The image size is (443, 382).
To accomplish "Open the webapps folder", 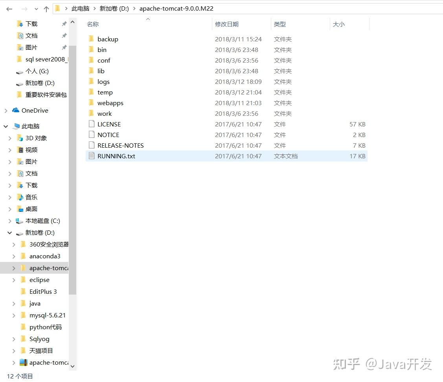I will [110, 103].
